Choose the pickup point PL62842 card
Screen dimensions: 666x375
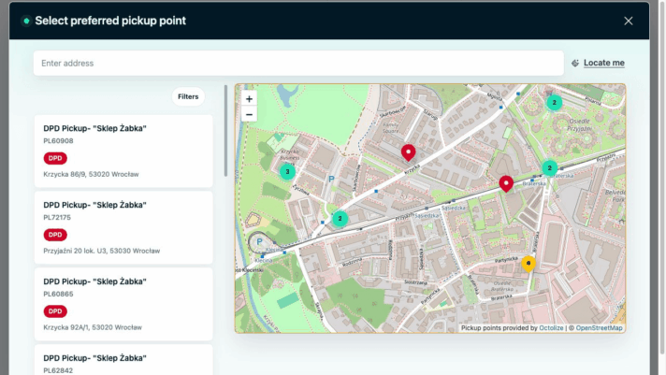click(123, 360)
